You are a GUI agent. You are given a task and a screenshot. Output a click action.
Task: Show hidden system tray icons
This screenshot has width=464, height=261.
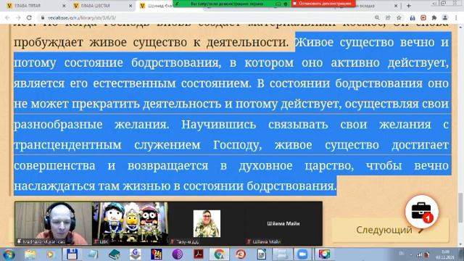click(411, 254)
